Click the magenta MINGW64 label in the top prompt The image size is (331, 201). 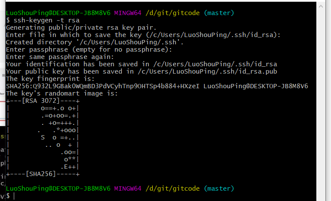click(128, 13)
